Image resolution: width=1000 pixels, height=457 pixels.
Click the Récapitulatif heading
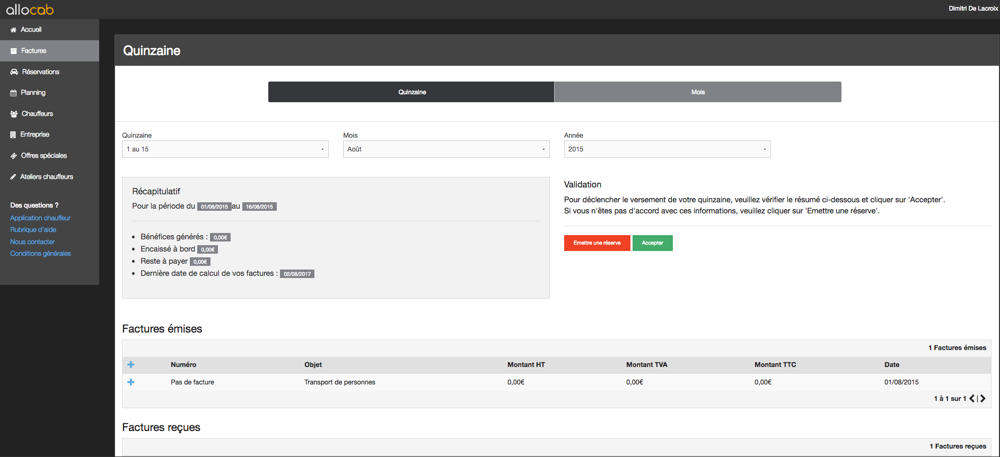coord(156,191)
